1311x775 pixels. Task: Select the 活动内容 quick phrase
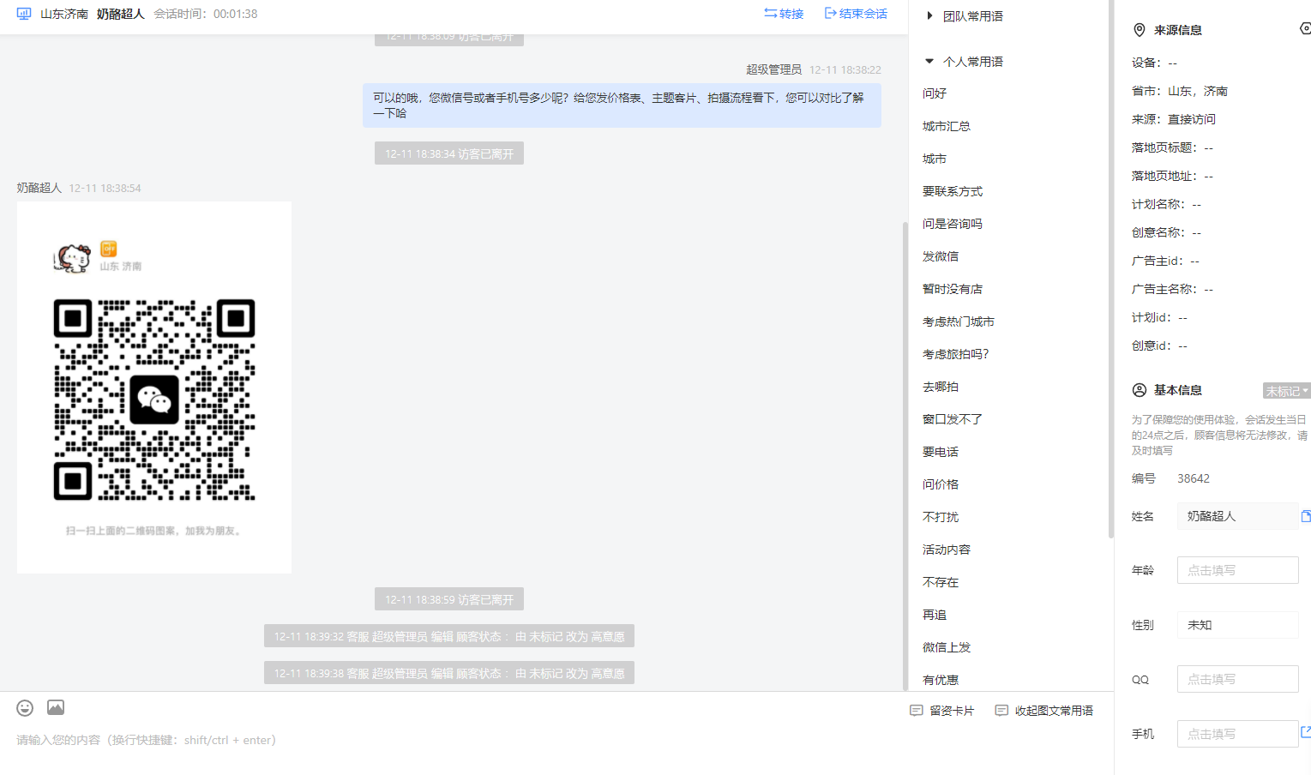coord(947,550)
